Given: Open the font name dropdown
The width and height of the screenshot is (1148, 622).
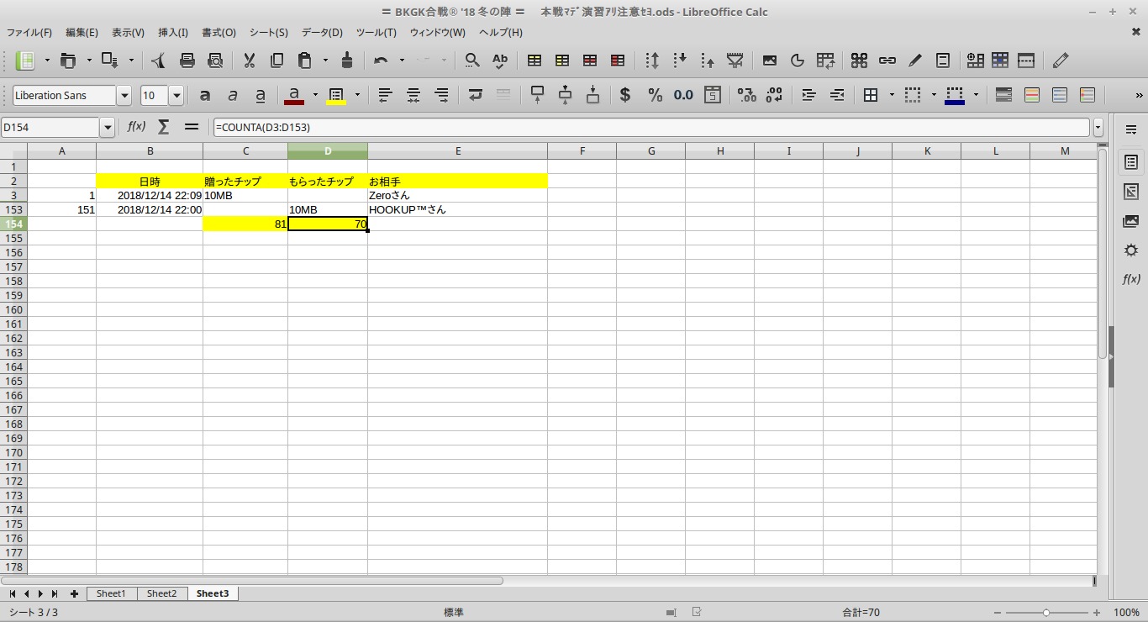Looking at the screenshot, I should [x=124, y=96].
